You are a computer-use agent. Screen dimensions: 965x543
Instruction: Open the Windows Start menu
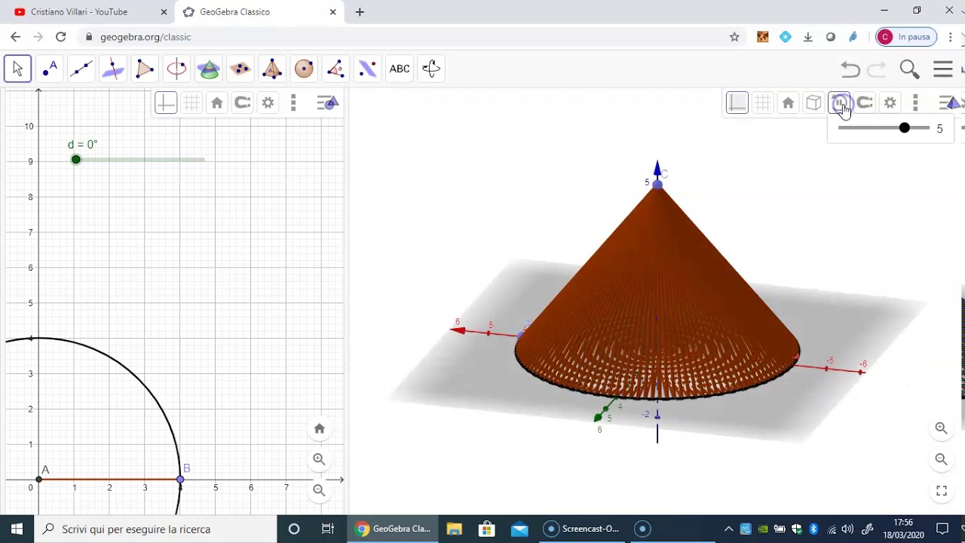pos(17,529)
